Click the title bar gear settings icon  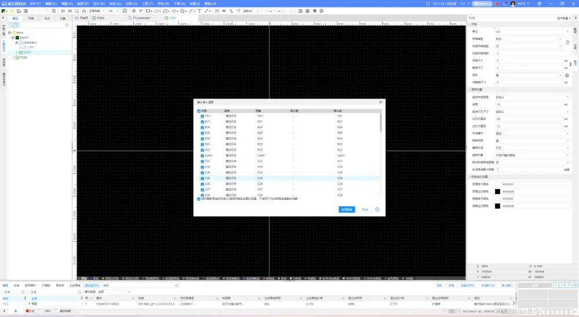click(x=540, y=3)
